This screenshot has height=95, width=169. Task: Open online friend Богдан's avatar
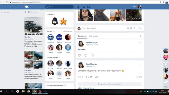tap(50, 63)
